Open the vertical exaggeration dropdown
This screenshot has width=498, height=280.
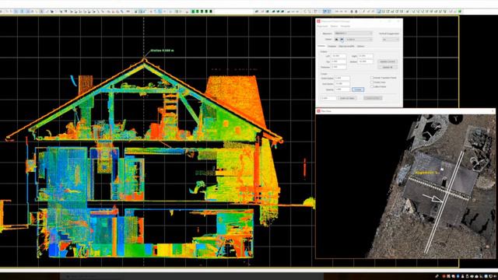391,40
